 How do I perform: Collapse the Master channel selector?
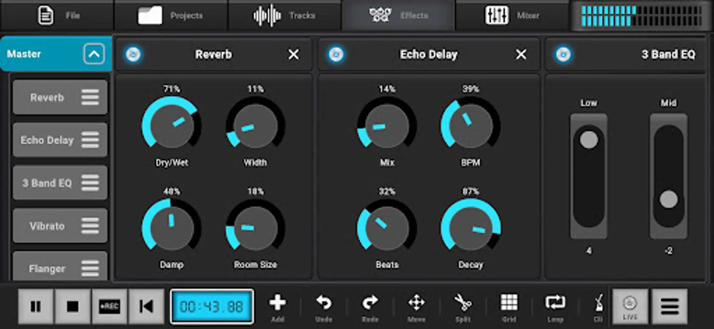point(94,54)
